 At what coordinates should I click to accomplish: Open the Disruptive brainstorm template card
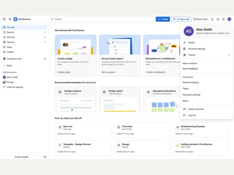pyautogui.click(x=162, y=99)
